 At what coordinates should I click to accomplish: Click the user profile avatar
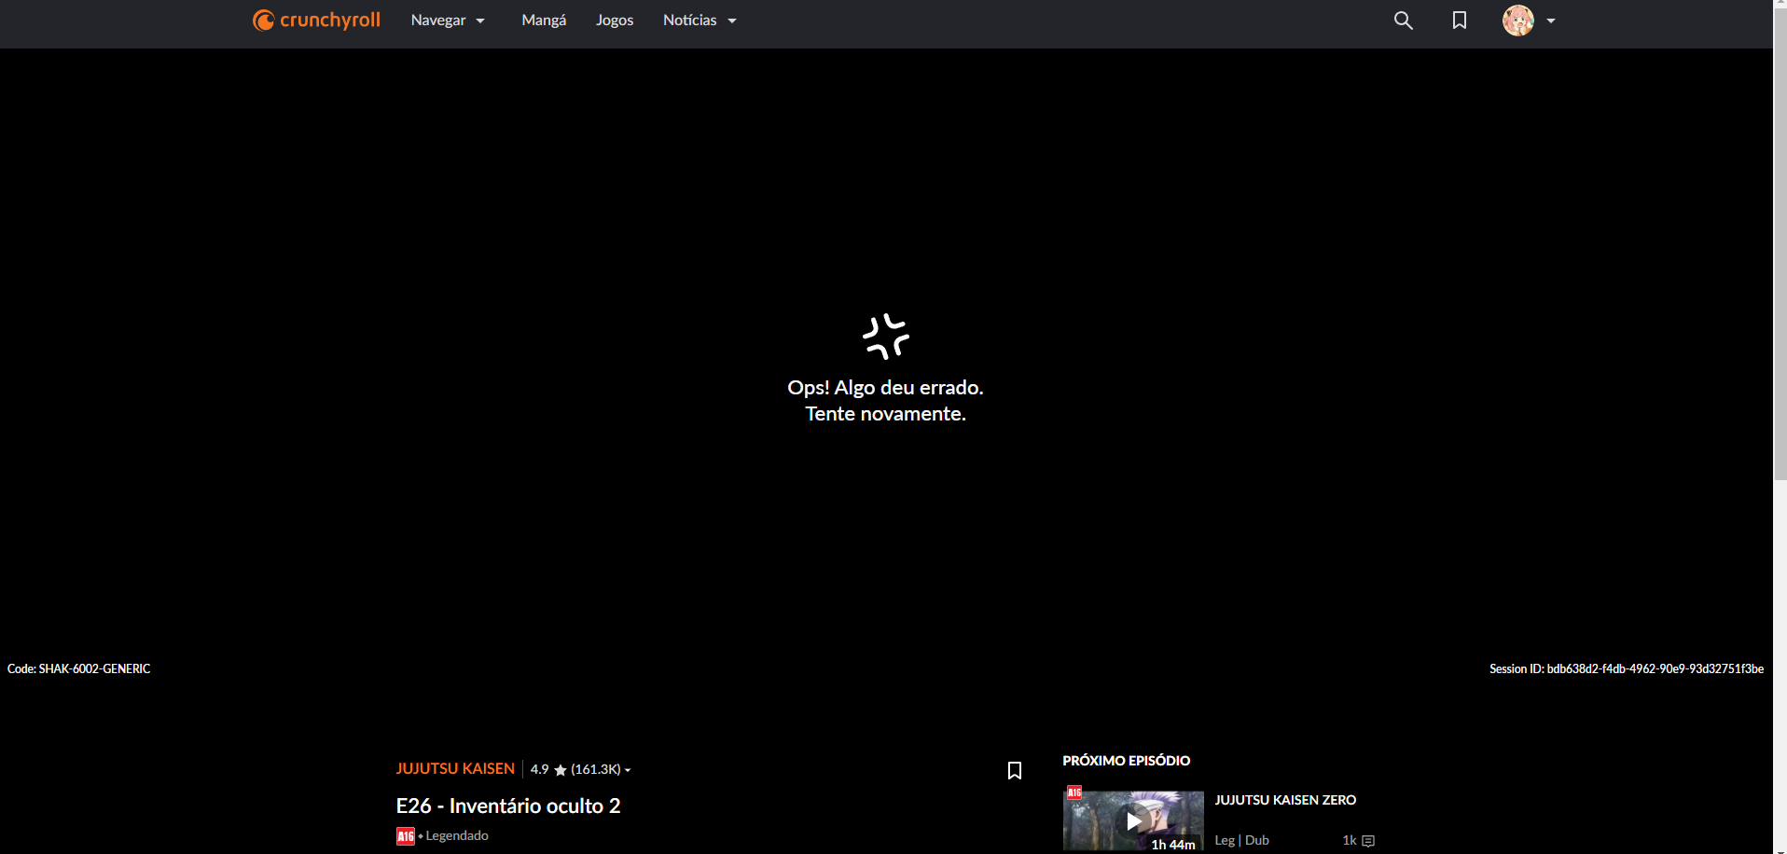1518,21
